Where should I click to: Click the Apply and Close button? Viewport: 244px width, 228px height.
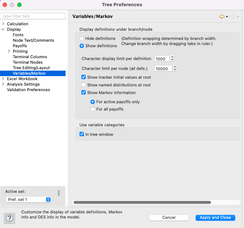click(x=215, y=217)
